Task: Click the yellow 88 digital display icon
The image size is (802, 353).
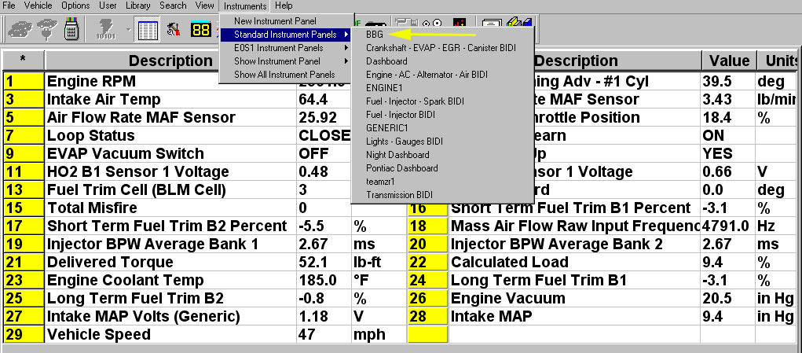Action: pyautogui.click(x=200, y=31)
